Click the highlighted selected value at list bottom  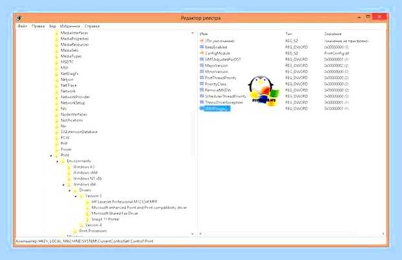[x=217, y=108]
